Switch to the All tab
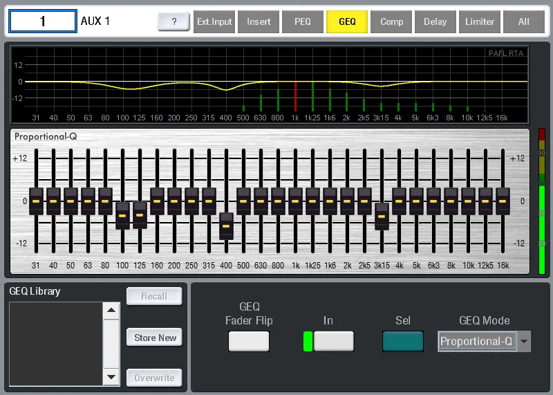The height and width of the screenshot is (395, 553). click(524, 21)
